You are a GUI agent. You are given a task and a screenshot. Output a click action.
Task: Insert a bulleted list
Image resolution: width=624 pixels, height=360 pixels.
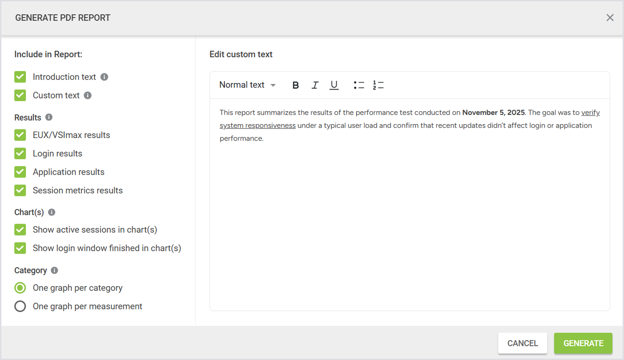(358, 85)
